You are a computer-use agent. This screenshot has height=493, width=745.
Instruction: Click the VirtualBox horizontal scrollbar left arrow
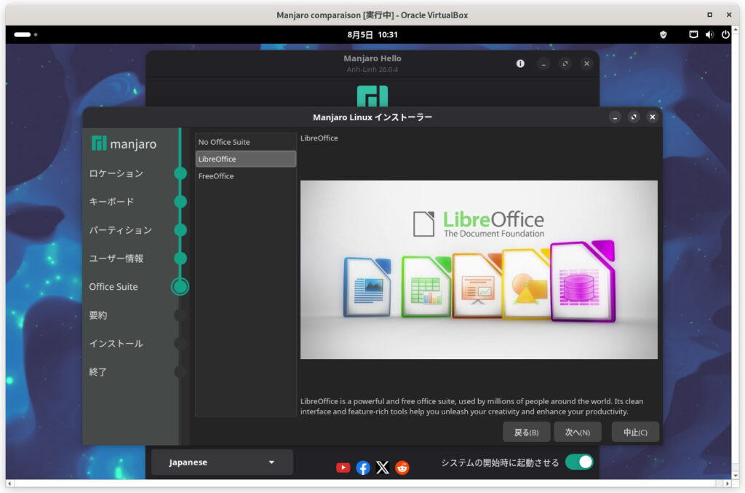[x=9, y=484]
